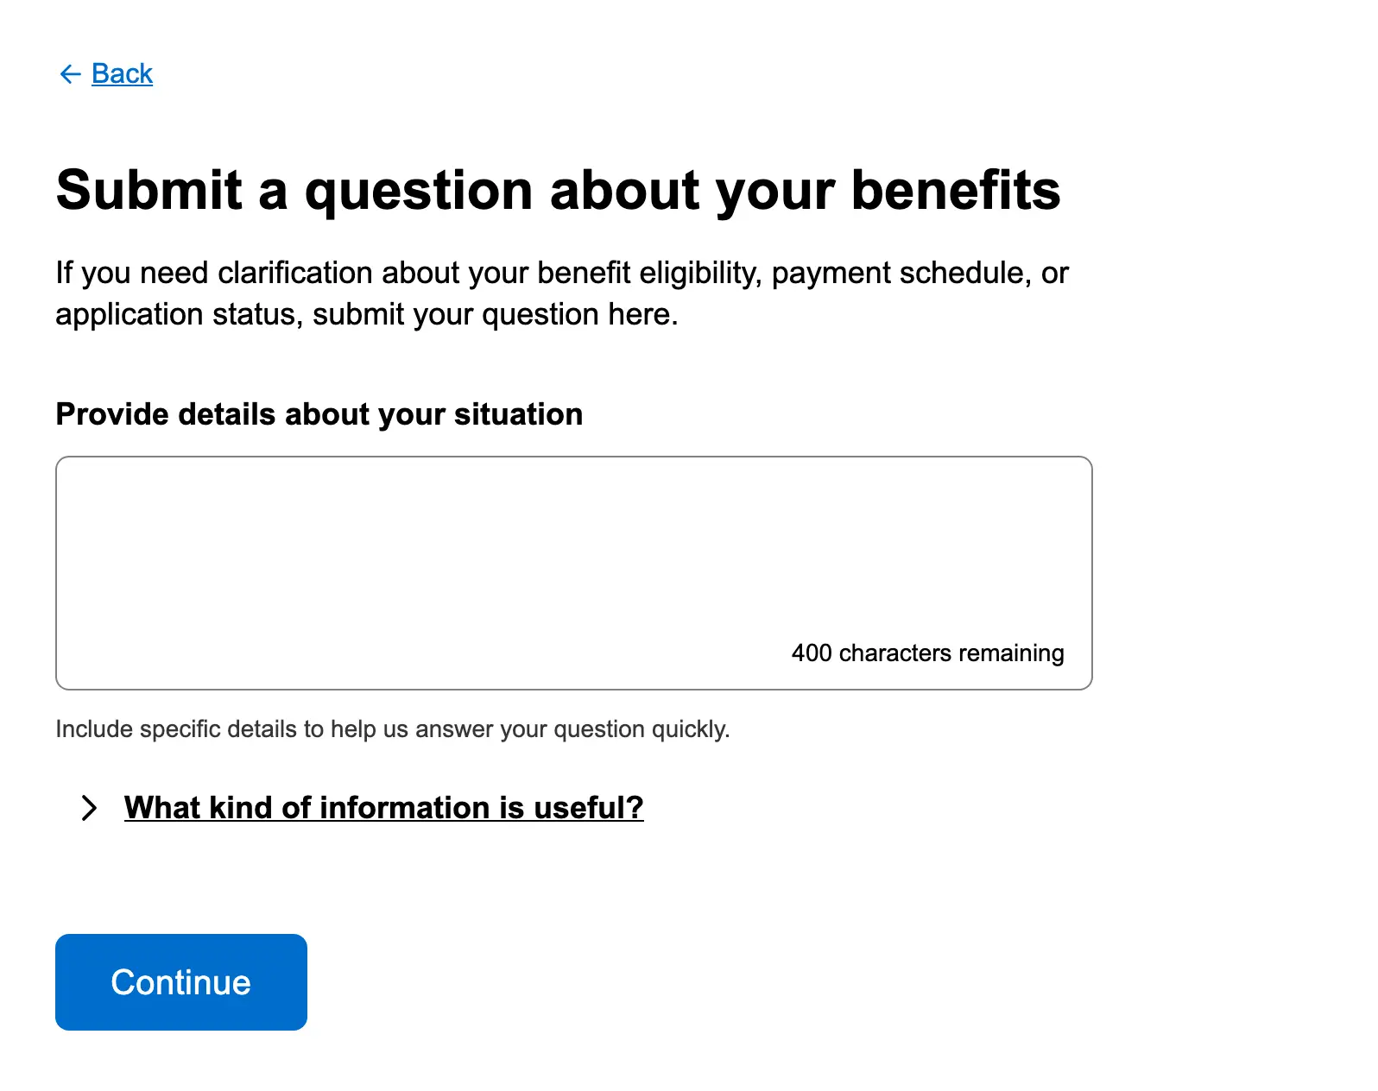The image size is (1378, 1091).
Task: Click the center of the empty text area
Action: coord(573,573)
